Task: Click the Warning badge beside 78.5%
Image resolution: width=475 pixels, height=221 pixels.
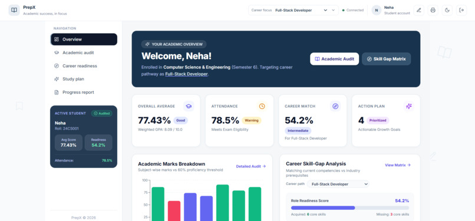Action: point(252,120)
